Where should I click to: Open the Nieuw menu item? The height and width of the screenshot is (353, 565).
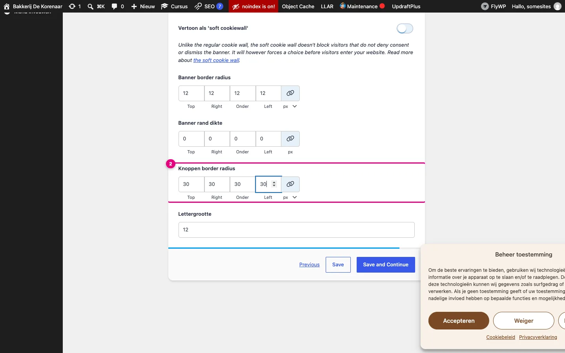pos(143,6)
